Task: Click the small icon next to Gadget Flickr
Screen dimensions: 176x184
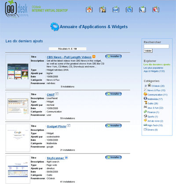Action: 69,125
